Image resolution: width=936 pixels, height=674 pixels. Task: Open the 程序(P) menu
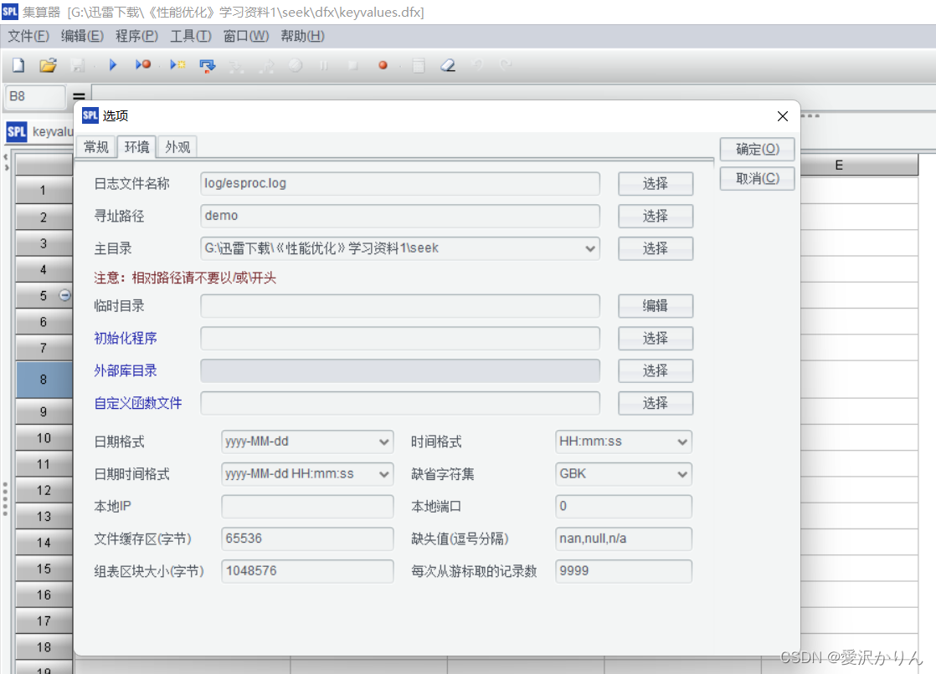point(136,37)
